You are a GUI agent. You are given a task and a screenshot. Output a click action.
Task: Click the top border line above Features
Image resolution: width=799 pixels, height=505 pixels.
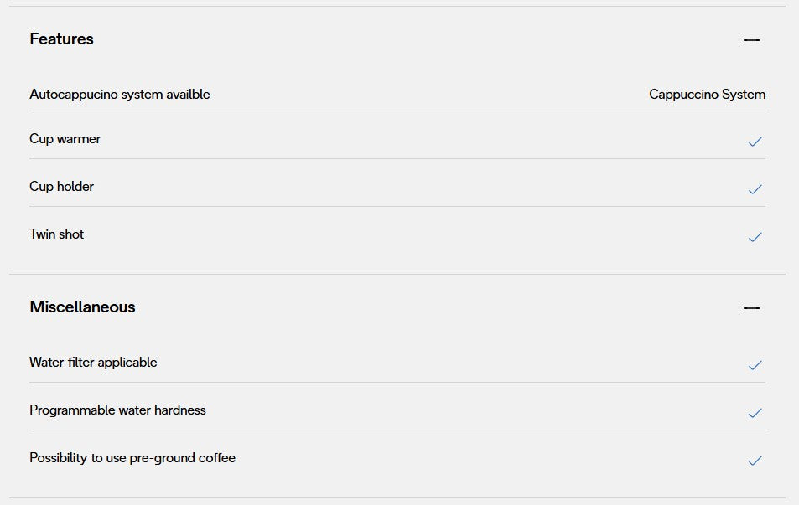397,7
